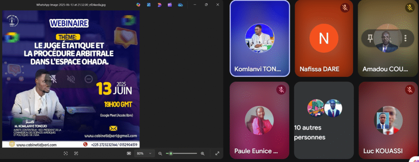
Task: Click '19H00 GMT' on the poster
Action: 118,105
